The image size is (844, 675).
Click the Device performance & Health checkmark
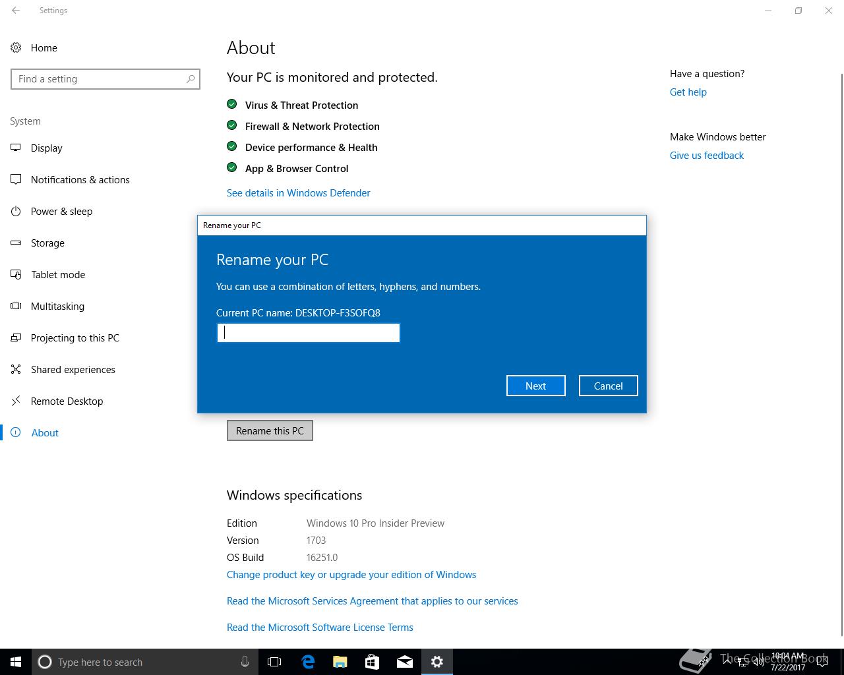pyautogui.click(x=231, y=146)
